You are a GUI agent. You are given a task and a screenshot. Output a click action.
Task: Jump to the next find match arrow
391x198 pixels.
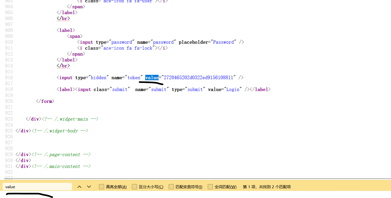point(89,187)
